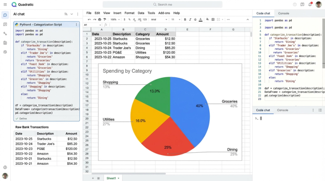Click the Quadratic logo

[22, 5]
